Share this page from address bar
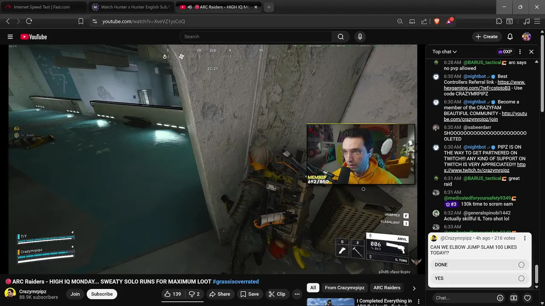 [x=424, y=21]
